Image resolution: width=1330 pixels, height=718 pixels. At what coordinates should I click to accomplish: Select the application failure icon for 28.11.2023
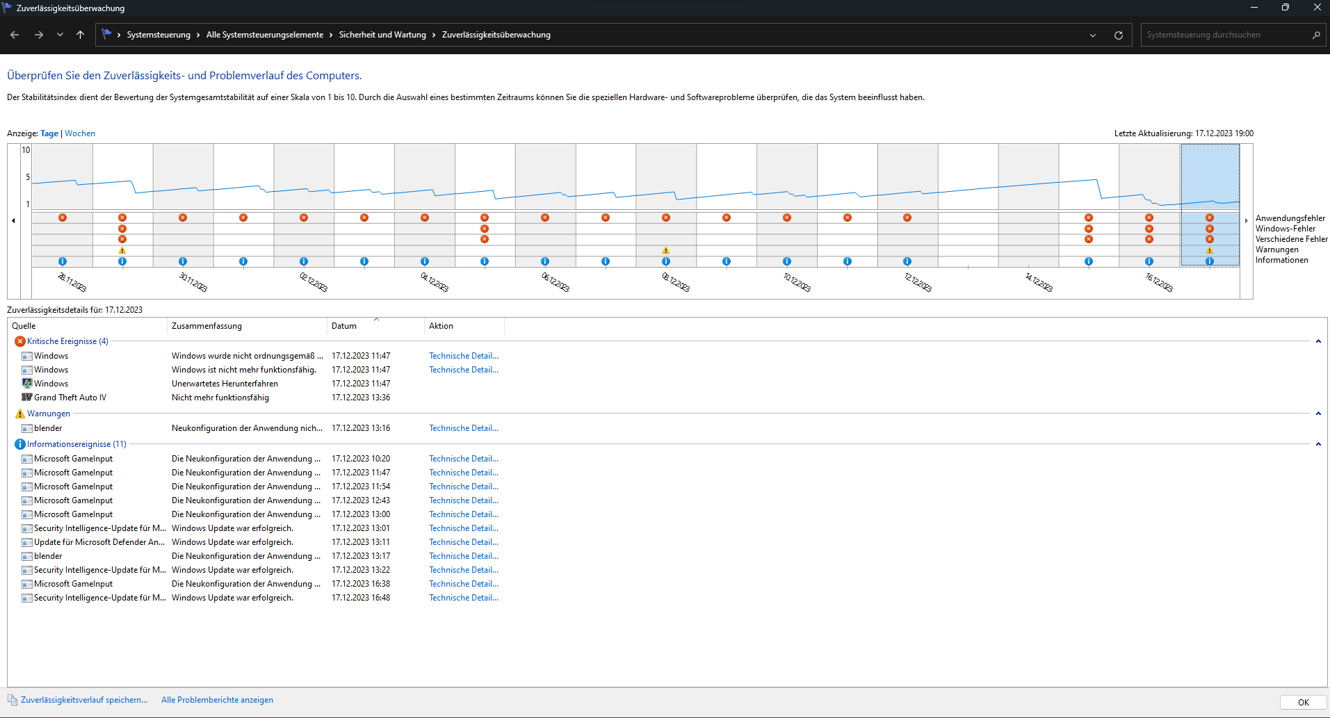pyautogui.click(x=63, y=218)
